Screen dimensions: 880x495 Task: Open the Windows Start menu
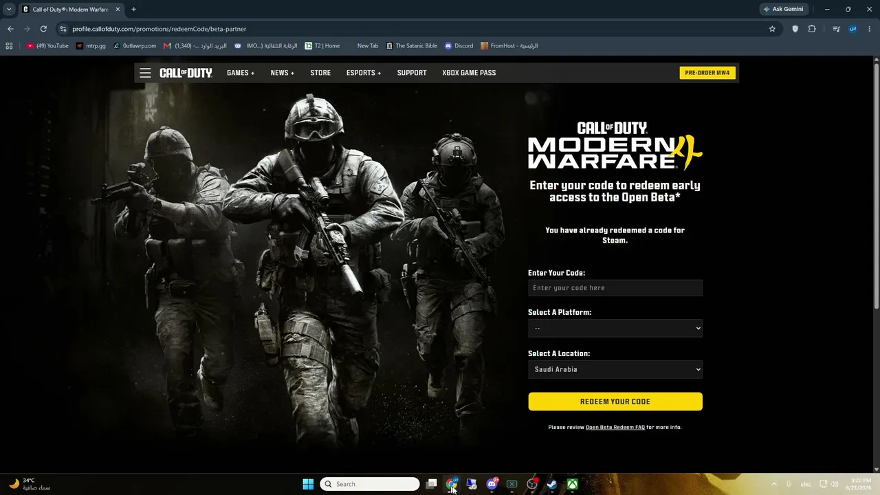click(x=308, y=484)
